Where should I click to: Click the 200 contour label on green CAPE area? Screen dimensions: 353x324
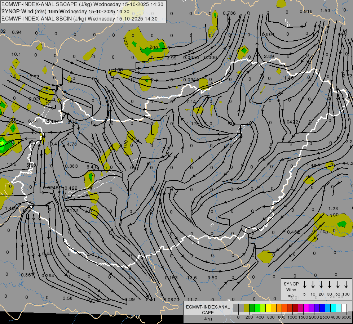click(154, 48)
